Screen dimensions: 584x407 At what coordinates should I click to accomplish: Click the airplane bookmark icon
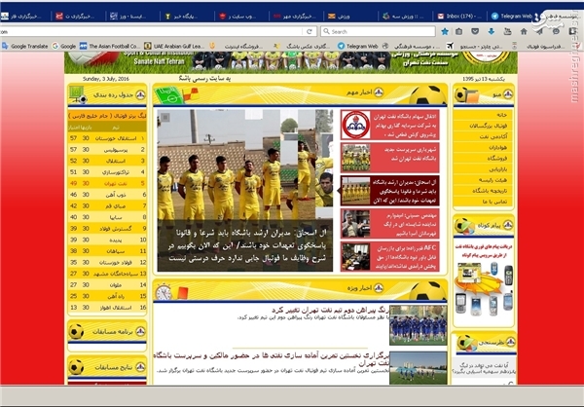click(450, 46)
